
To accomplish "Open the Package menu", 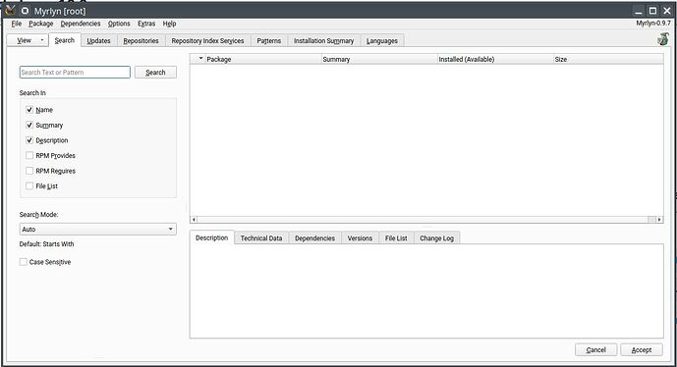I will click(x=41, y=24).
